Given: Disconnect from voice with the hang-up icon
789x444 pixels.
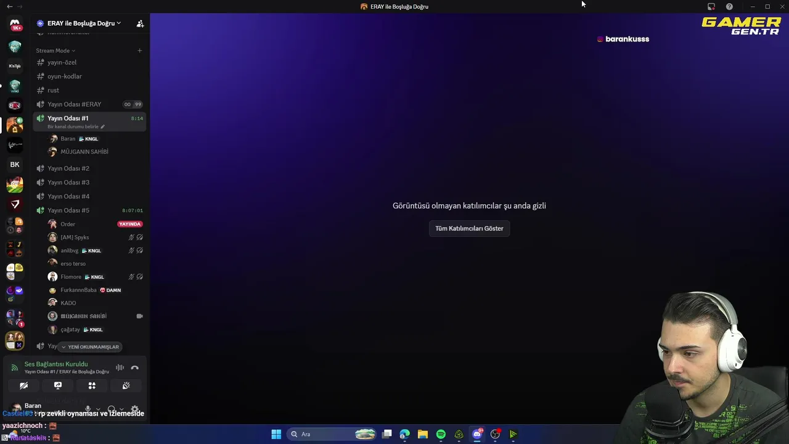Looking at the screenshot, I should 135,368.
